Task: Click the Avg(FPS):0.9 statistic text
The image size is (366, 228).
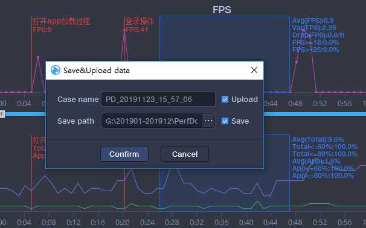Action: (x=313, y=21)
